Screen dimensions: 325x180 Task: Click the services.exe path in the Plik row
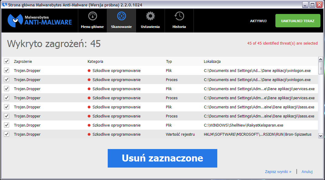coord(259,89)
